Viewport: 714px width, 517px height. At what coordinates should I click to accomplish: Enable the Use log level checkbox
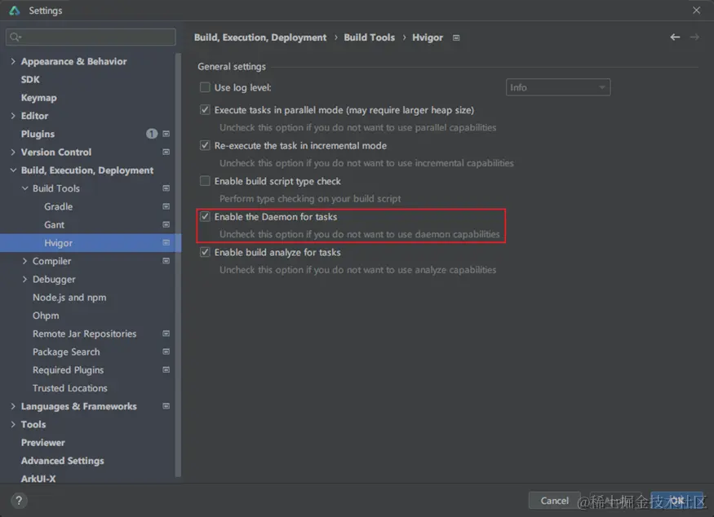point(205,87)
